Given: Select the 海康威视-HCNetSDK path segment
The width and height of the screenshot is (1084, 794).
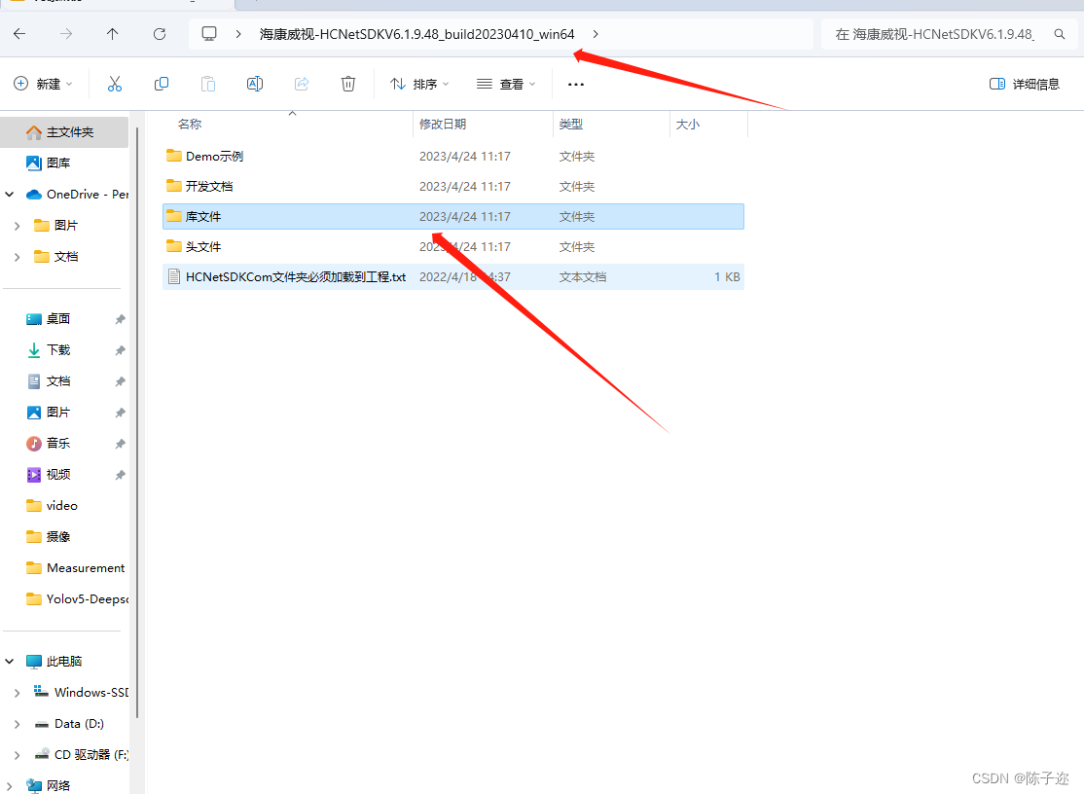Looking at the screenshot, I should [x=416, y=34].
